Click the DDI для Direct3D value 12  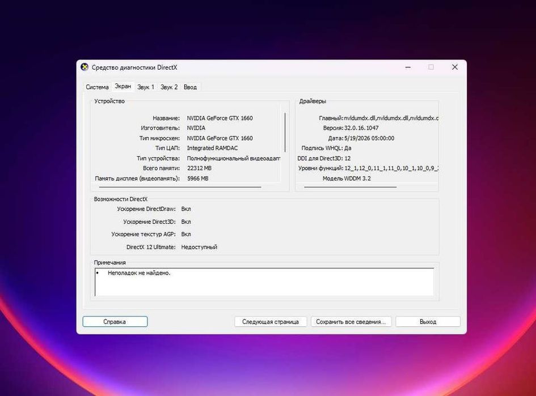(x=347, y=159)
